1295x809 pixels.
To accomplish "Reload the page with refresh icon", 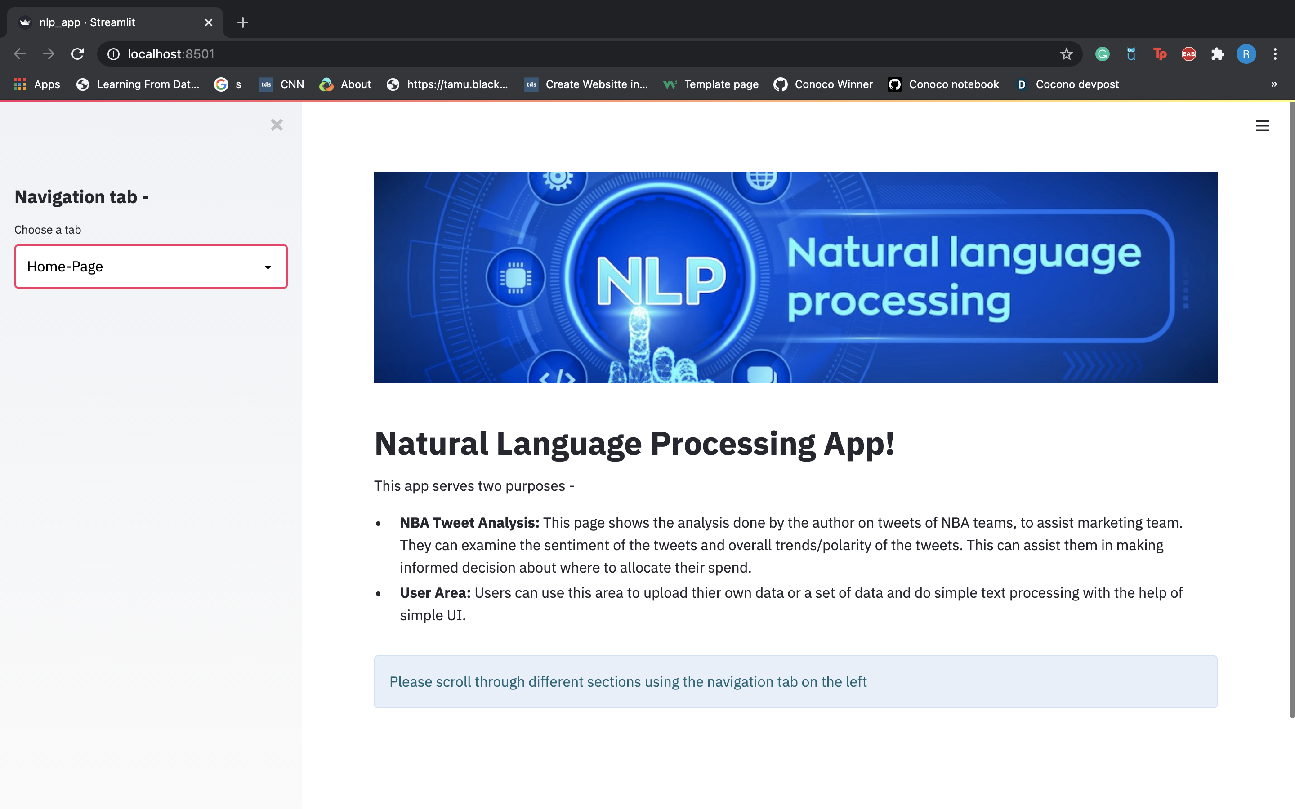I will [78, 54].
